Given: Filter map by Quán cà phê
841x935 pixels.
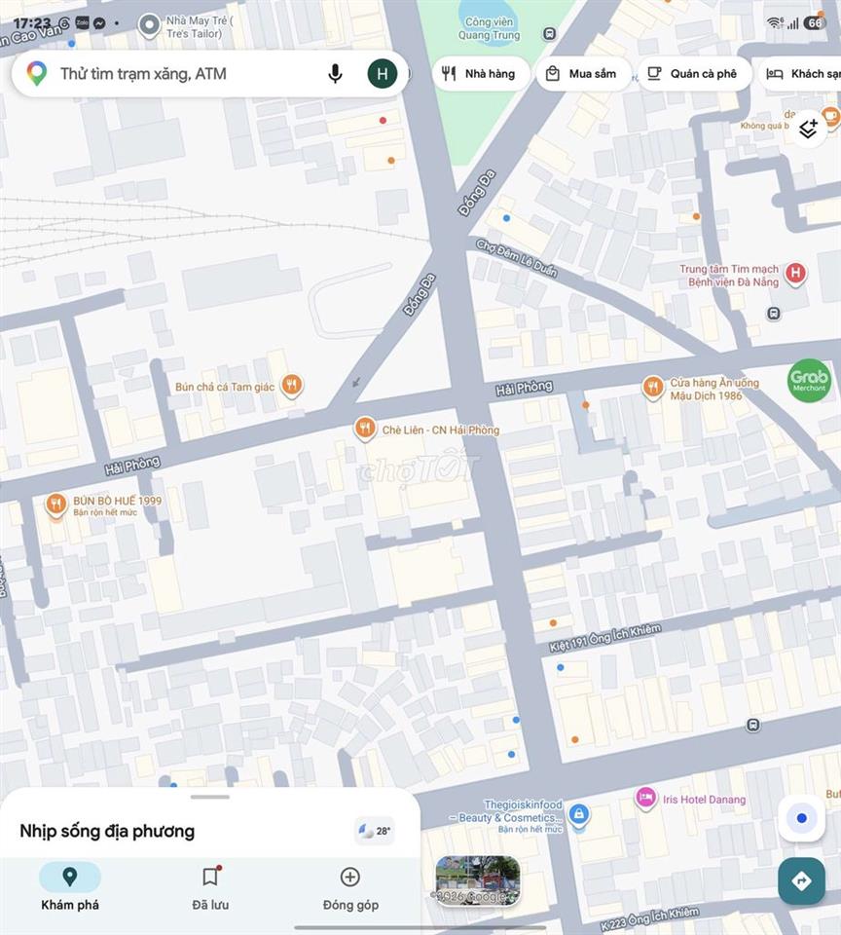Looking at the screenshot, I should coord(694,74).
